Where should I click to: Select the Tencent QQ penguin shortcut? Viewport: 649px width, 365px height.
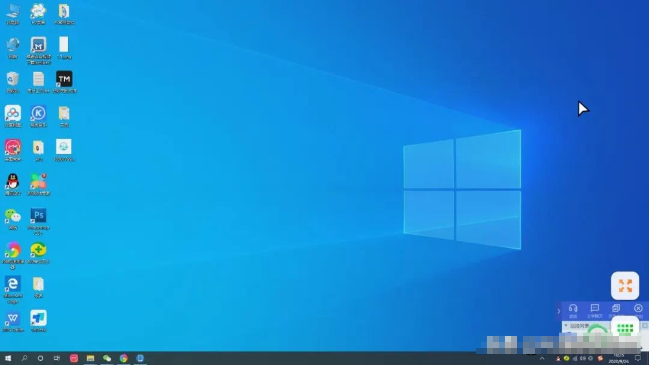click(x=13, y=184)
